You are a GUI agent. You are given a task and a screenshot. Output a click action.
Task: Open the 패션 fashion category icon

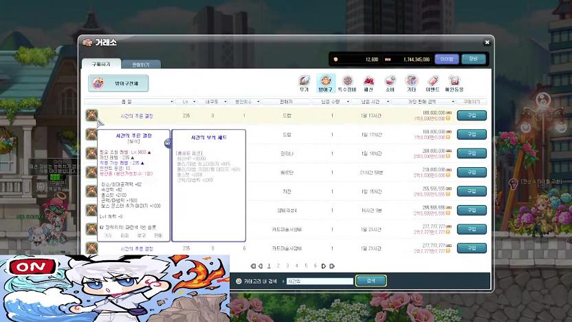368,83
